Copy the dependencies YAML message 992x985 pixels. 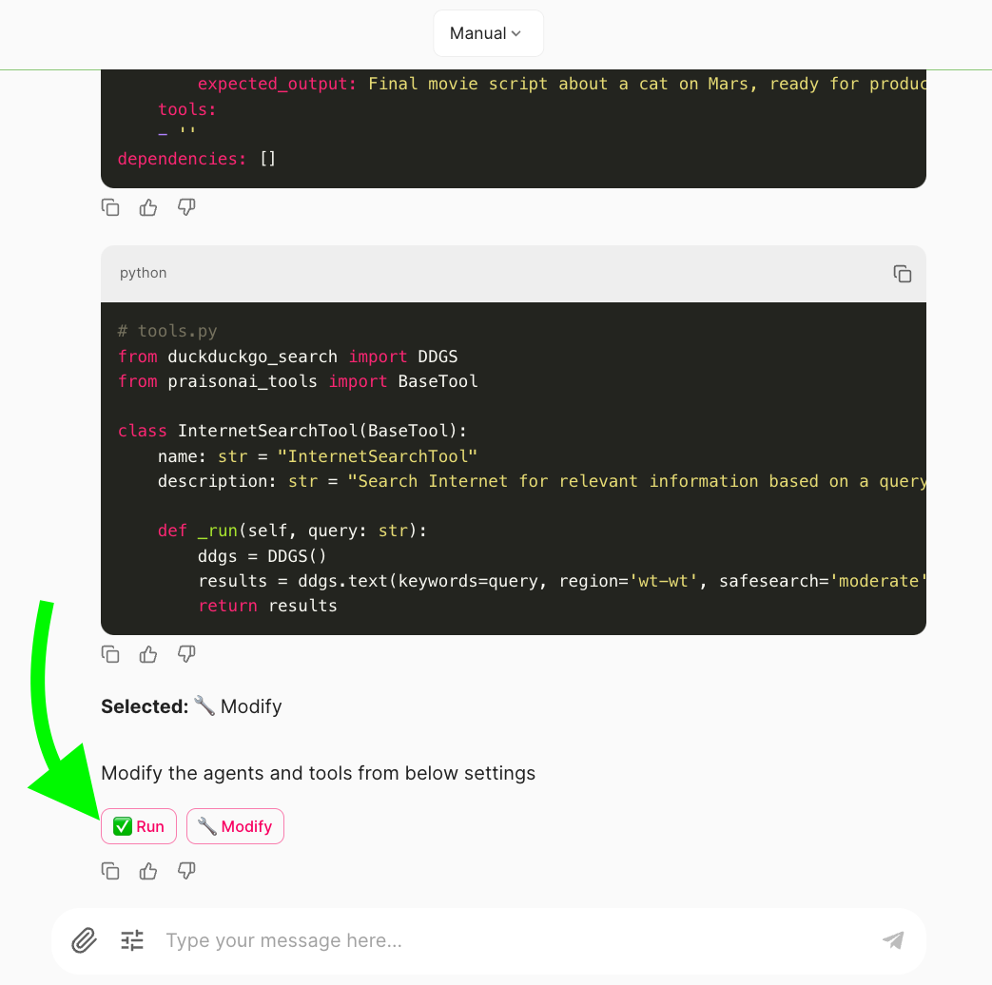coord(110,207)
